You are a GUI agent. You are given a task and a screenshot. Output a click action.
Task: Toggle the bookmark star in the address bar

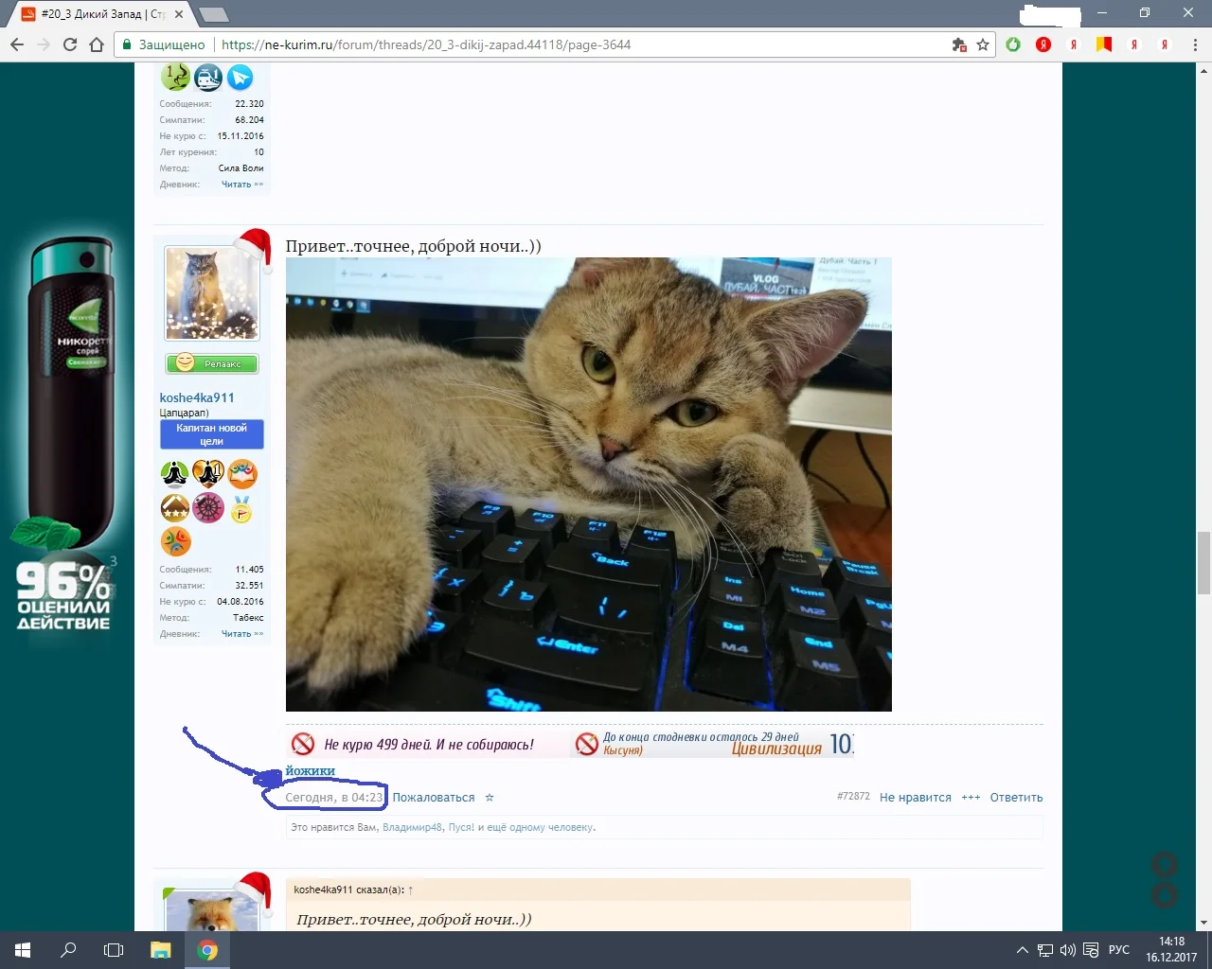(x=981, y=44)
